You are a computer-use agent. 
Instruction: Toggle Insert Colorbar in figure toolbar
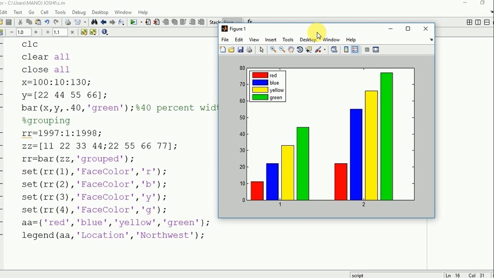click(x=346, y=50)
